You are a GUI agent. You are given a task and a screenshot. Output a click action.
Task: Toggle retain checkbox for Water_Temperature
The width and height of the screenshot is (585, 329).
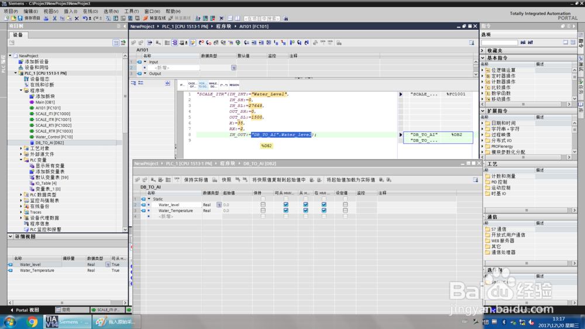(x=263, y=210)
